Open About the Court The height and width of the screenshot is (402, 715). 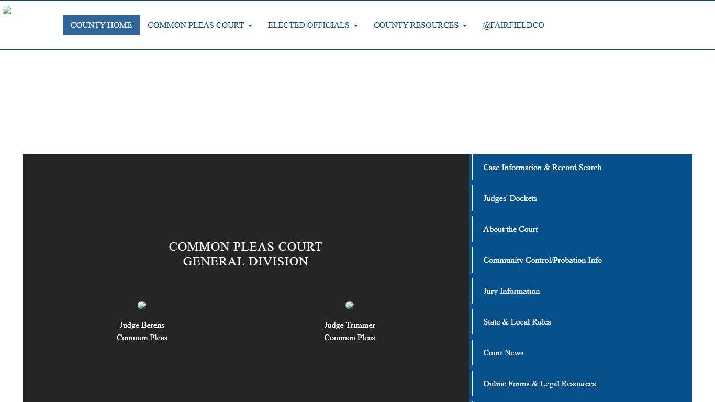tap(510, 229)
